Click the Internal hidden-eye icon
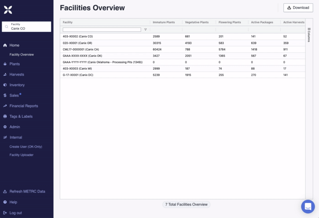The width and height of the screenshot is (319, 218). pos(5,137)
